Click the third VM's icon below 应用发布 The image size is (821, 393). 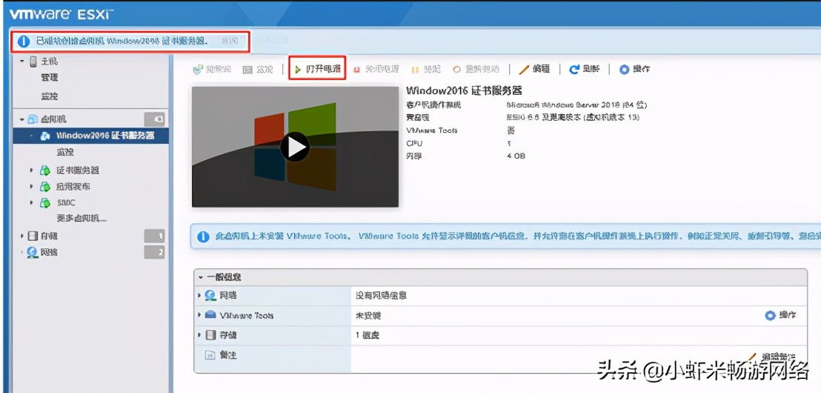coord(45,202)
